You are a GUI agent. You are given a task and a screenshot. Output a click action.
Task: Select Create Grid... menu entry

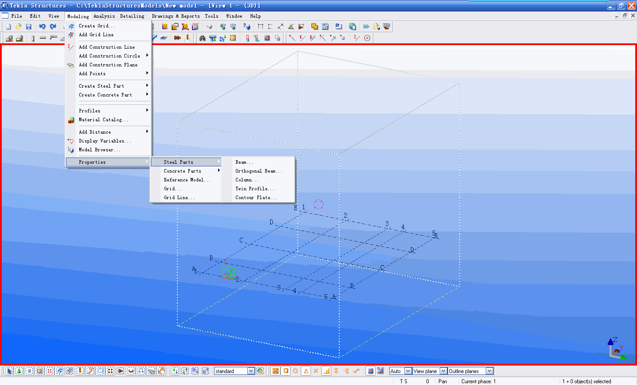point(108,26)
